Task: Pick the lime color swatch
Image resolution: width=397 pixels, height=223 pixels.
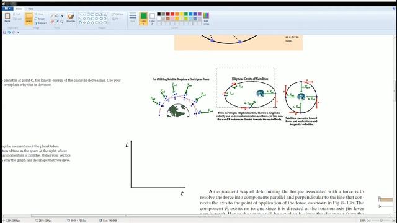Action: coord(186,19)
